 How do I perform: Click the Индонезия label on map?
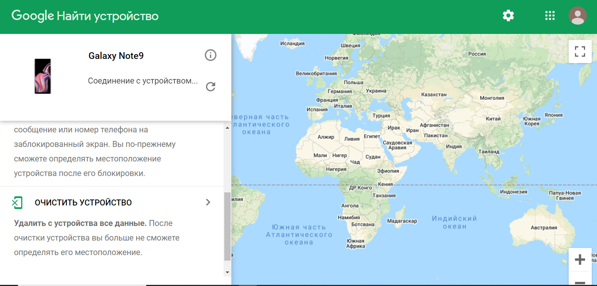coord(514,192)
